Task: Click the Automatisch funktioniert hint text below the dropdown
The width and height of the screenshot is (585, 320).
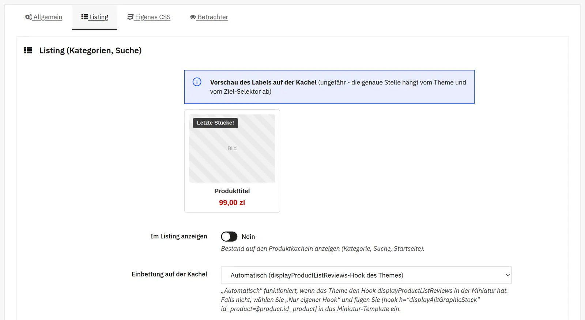Action: [x=365, y=300]
